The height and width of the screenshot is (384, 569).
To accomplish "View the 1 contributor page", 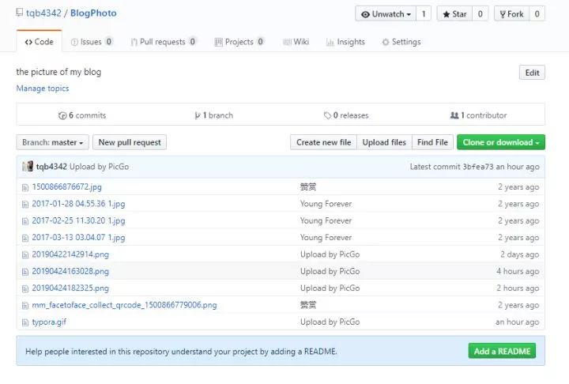I will coord(478,115).
